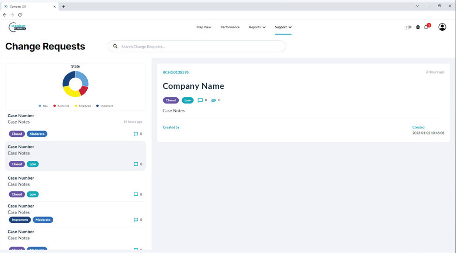Viewport: 456px width, 253px height.
Task: Toggle the Scheduled legend entry
Action: click(83, 106)
